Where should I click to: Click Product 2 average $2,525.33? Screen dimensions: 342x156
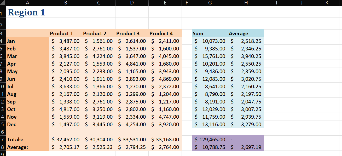[99, 147]
